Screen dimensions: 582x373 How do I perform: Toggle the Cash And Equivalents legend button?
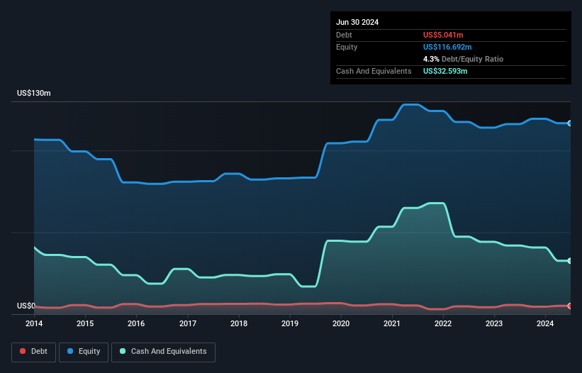coord(163,352)
